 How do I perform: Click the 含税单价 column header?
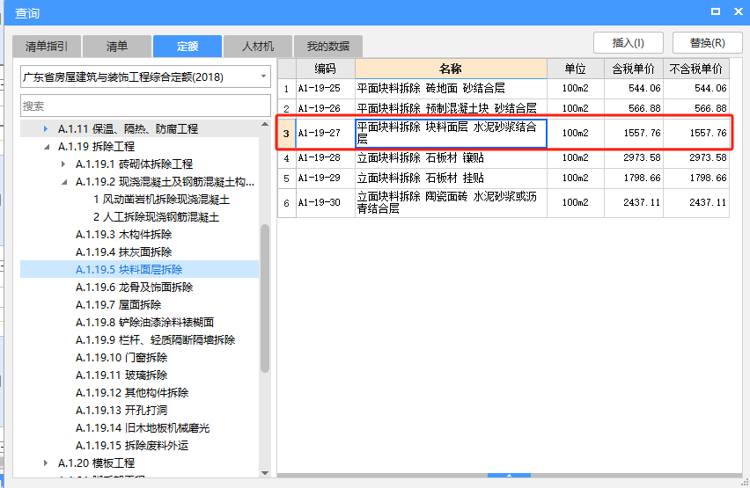[633, 69]
